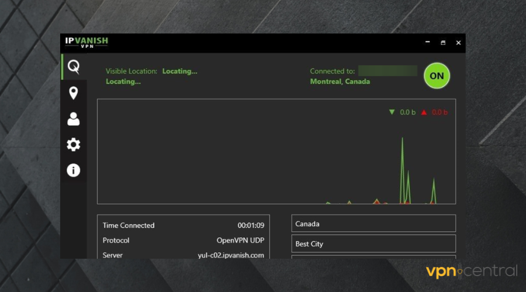Image resolution: width=526 pixels, height=292 pixels.
Task: Click the 'Montreal, Canada' connected location text
Action: 340,81
